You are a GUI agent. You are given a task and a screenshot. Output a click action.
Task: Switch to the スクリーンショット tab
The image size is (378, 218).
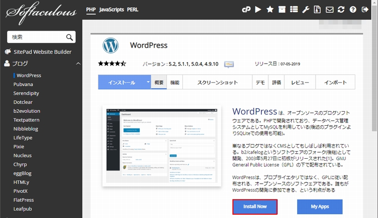tap(216, 82)
